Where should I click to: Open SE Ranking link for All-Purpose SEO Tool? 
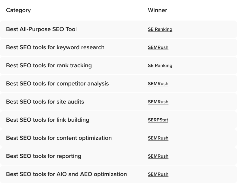click(160, 29)
